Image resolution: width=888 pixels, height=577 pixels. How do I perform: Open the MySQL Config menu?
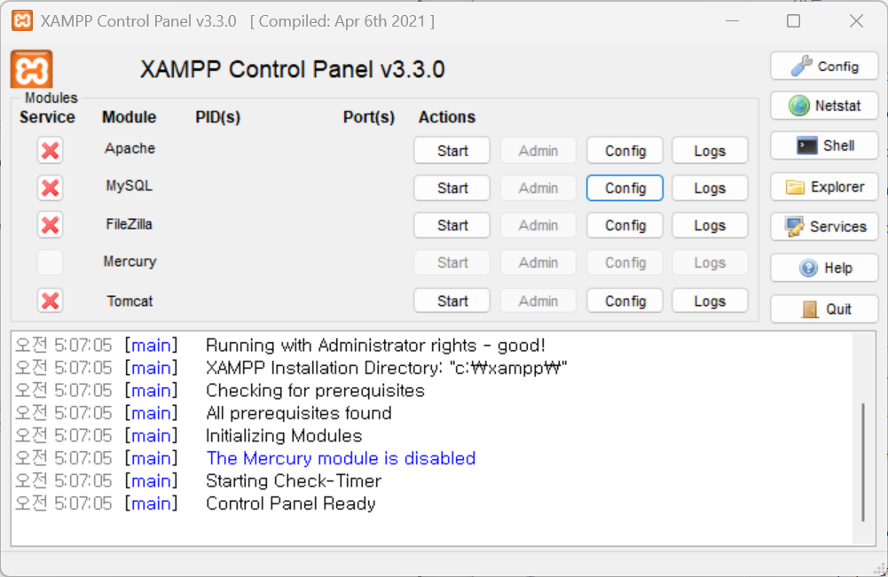pyautogui.click(x=625, y=188)
